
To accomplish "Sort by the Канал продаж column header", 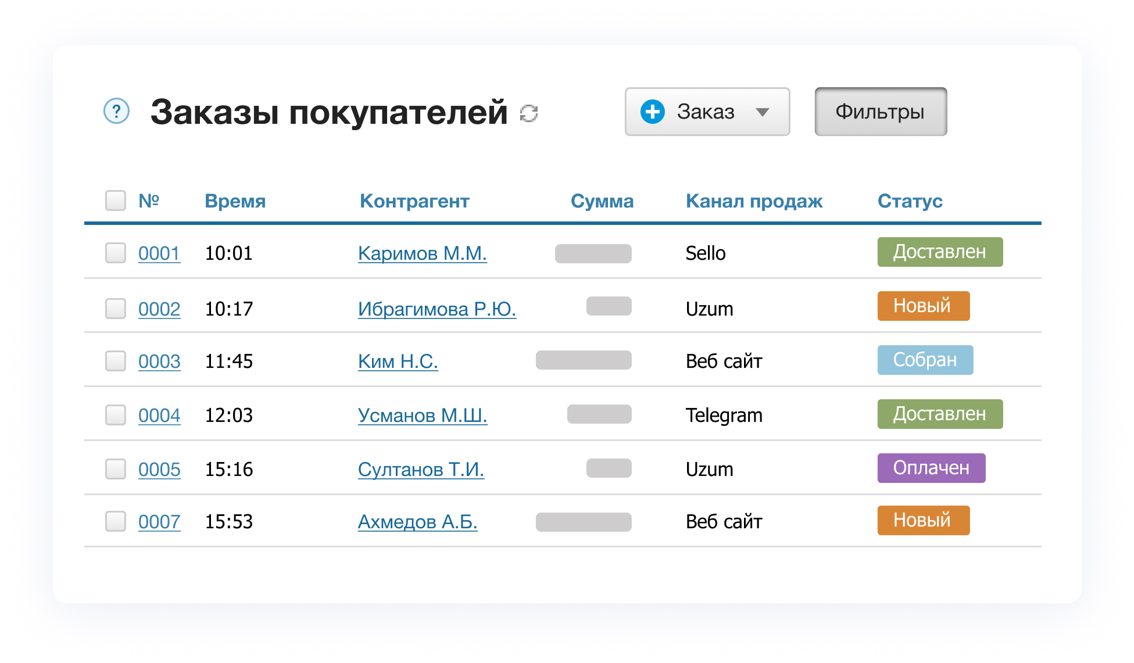I will coord(754,201).
